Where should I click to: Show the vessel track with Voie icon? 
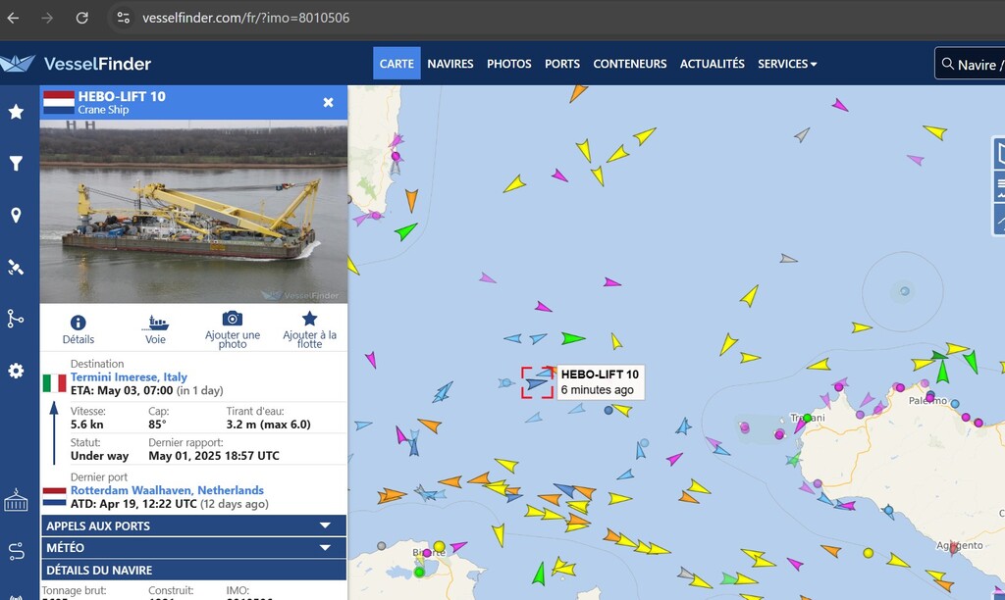155,323
